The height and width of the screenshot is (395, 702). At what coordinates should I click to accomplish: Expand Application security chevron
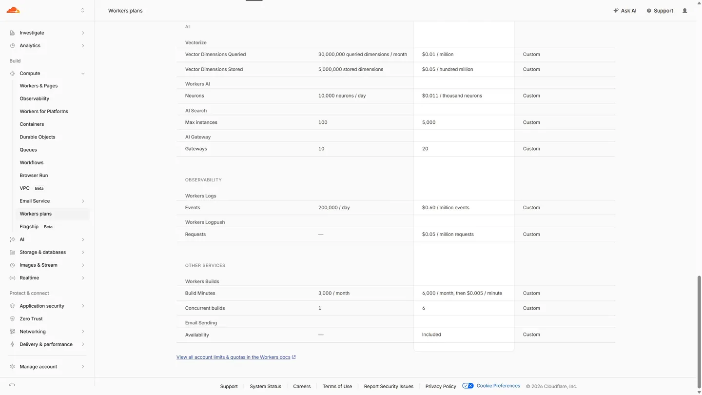[83, 306]
